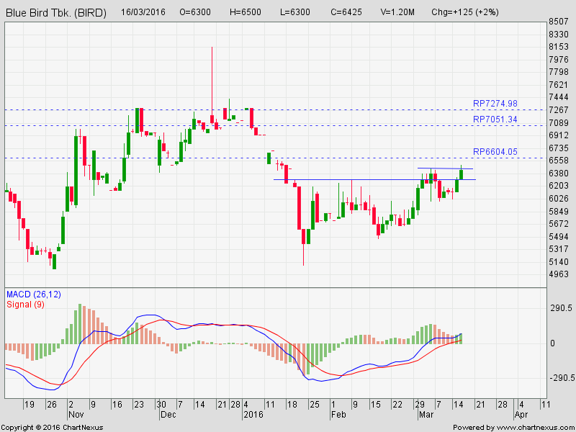The height and width of the screenshot is (432, 576).
Task: Click the Feb month label on time axis
Action: (338, 415)
